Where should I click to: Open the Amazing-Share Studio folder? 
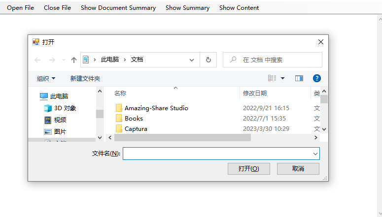[156, 108]
